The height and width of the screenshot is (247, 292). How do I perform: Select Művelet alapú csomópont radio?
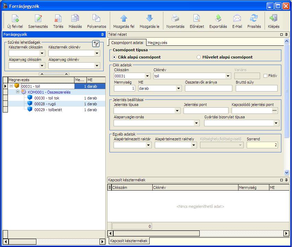(x=199, y=57)
